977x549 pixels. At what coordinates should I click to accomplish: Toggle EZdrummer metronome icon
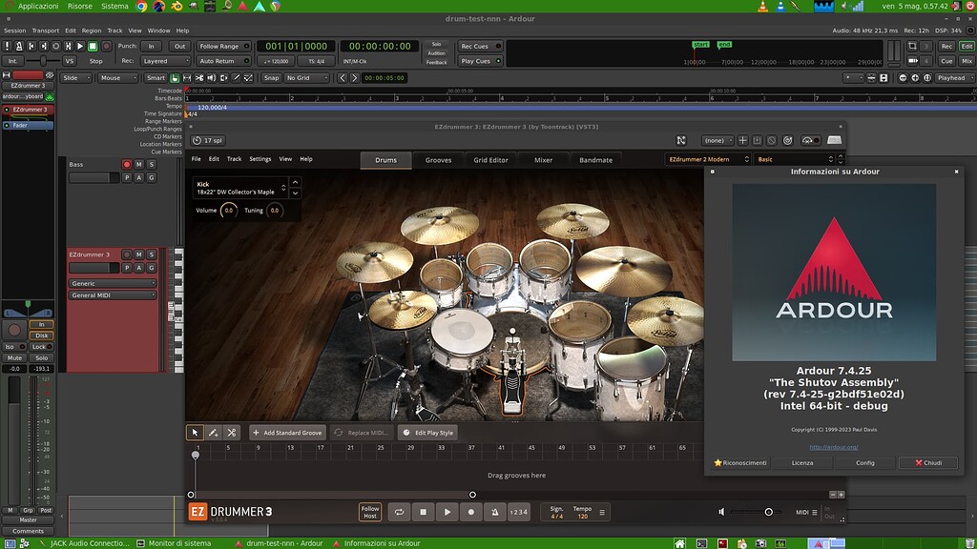pos(495,512)
